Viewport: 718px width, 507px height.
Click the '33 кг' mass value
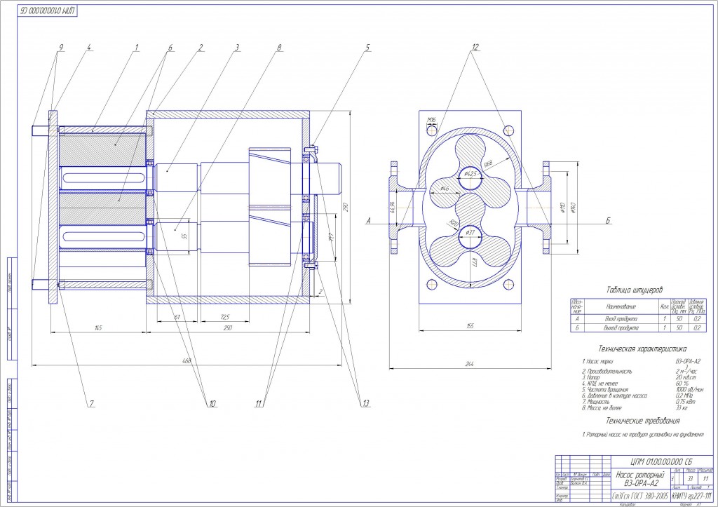(x=682, y=407)
